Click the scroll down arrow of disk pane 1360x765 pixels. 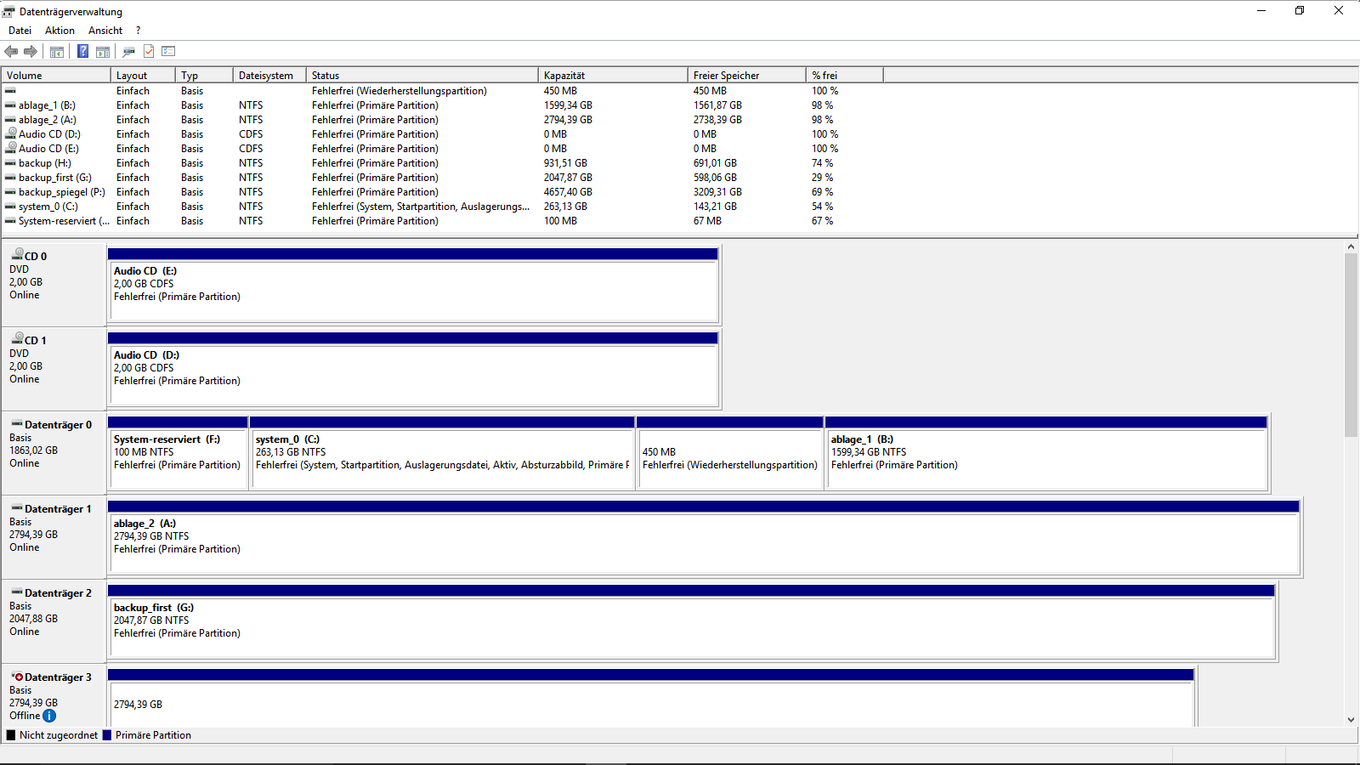[x=1351, y=720]
